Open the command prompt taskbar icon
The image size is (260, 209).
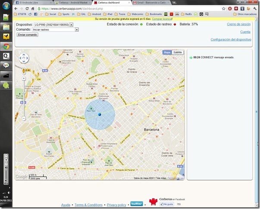coord(6,75)
